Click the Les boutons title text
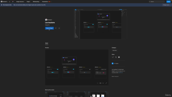172x97 pixels. [50, 23]
